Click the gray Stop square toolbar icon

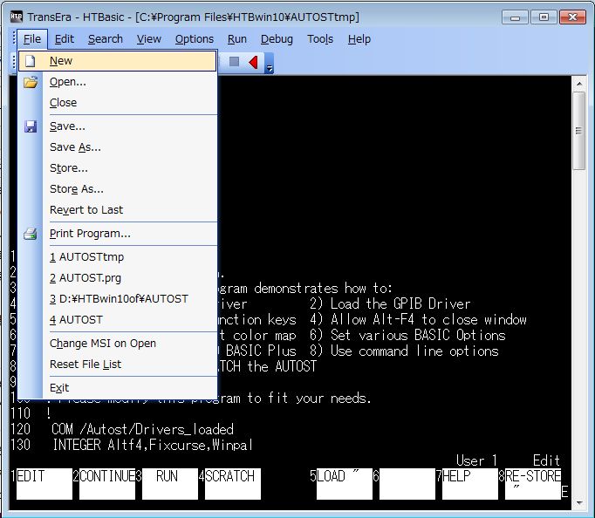tap(234, 61)
